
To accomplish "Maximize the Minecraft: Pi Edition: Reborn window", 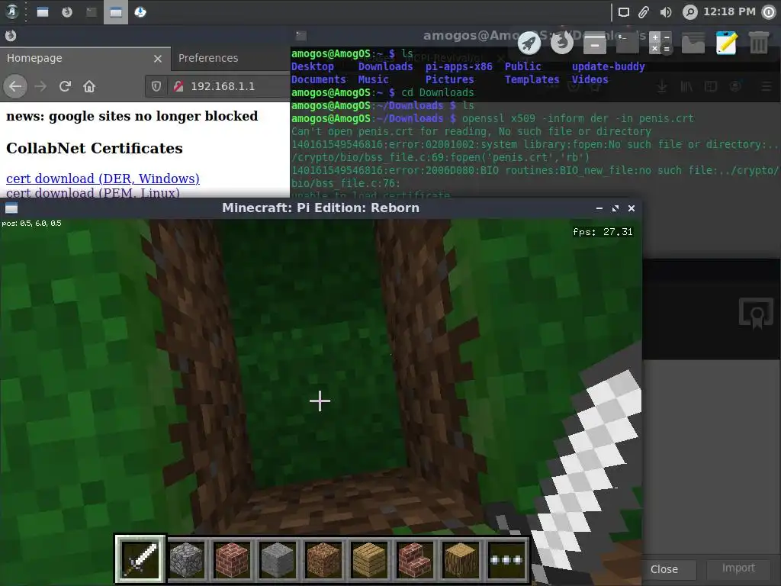I will pos(615,208).
